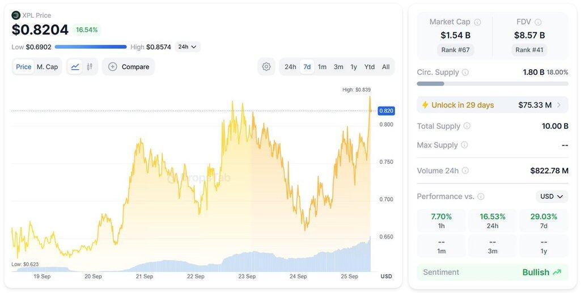Open the USD performance currency dropdown
Image resolution: width=585 pixels, height=293 pixels.
tap(552, 197)
